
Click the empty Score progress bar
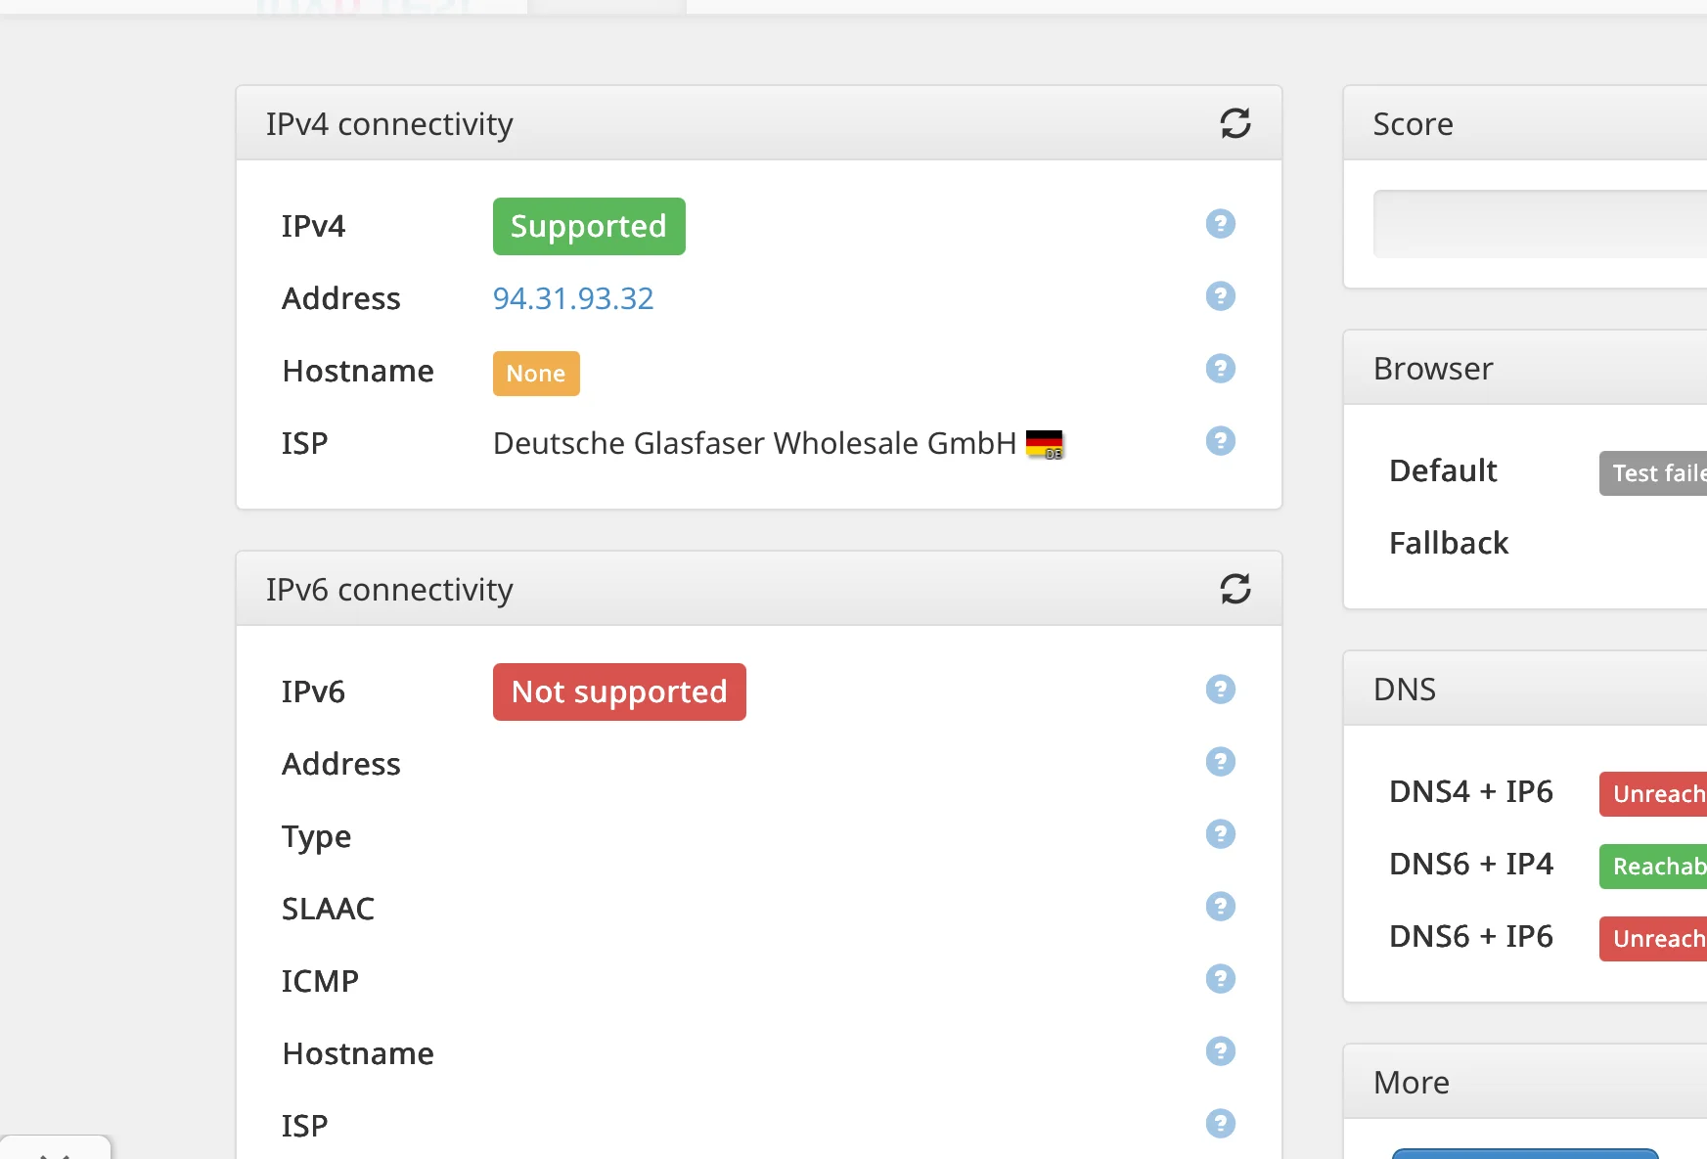(1540, 224)
